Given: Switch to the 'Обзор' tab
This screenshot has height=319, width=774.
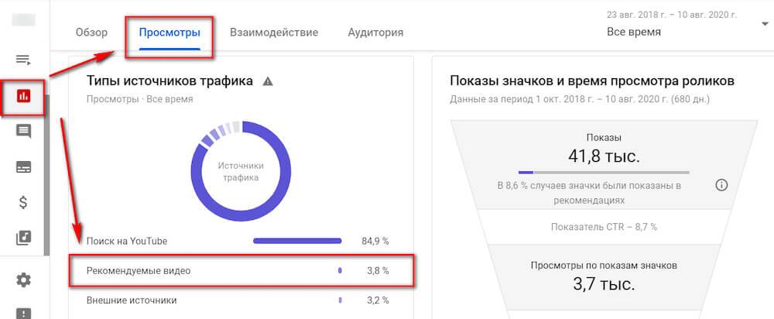Looking at the screenshot, I should pyautogui.click(x=91, y=33).
